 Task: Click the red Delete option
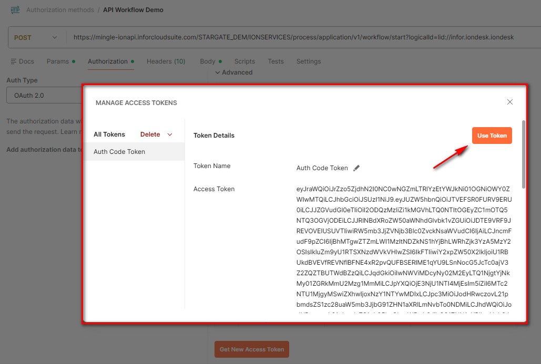click(150, 134)
